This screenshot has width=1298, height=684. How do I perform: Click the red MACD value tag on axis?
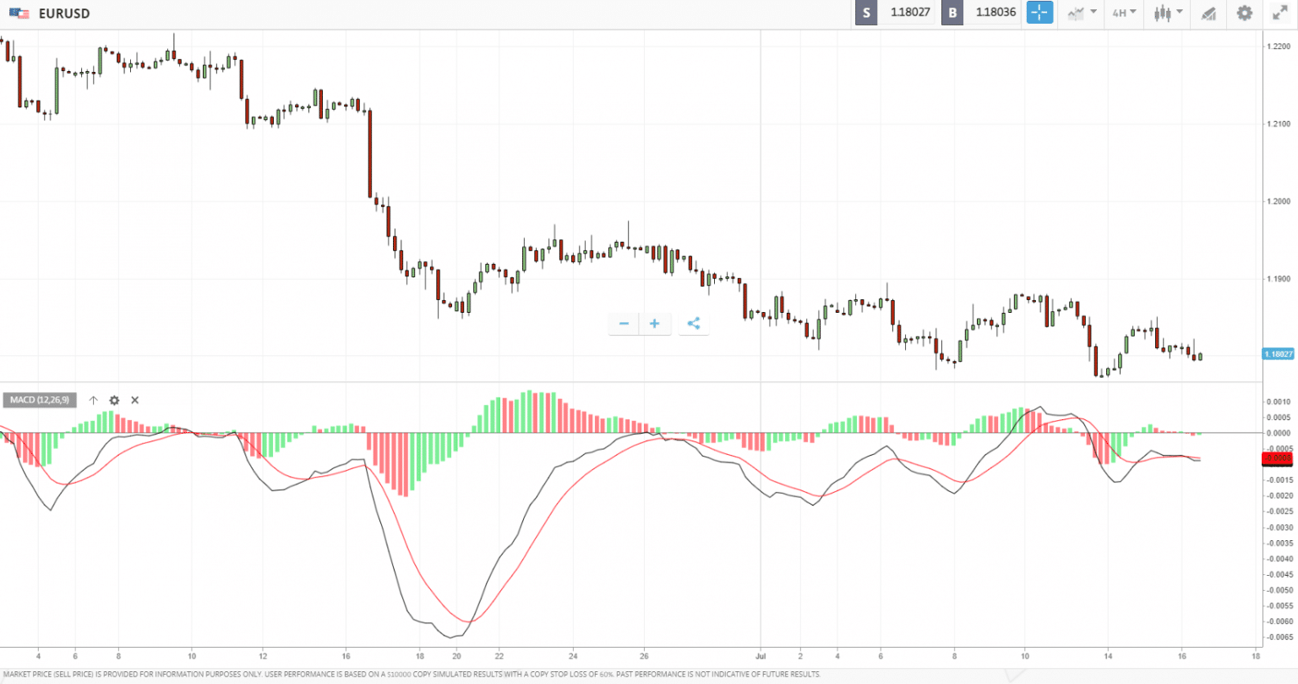pyautogui.click(x=1277, y=459)
